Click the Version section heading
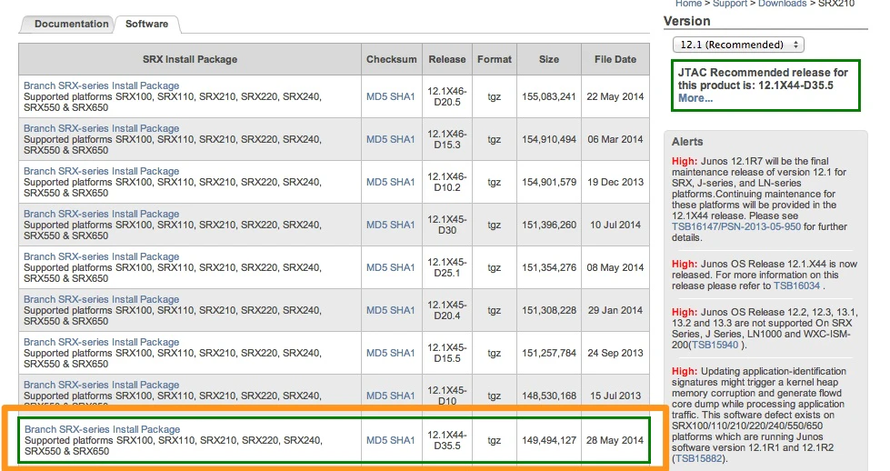 (686, 21)
